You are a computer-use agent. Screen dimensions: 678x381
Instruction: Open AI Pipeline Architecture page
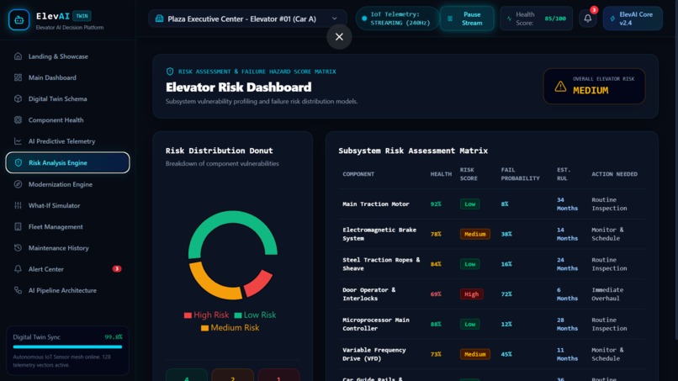[x=67, y=290]
